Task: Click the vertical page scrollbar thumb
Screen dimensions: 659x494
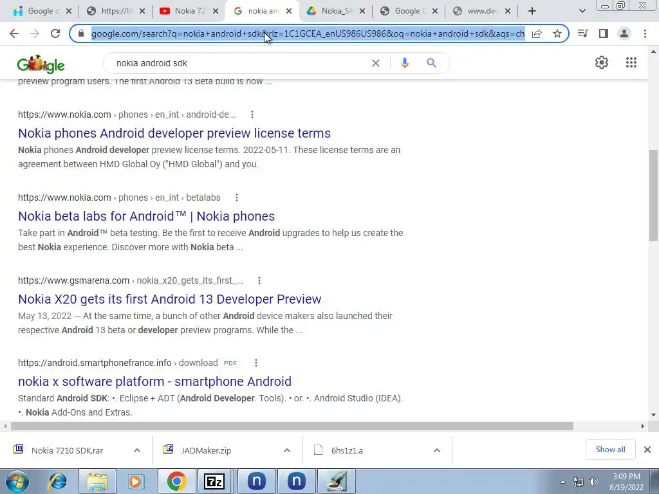Action: click(x=654, y=196)
